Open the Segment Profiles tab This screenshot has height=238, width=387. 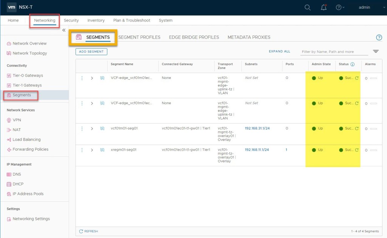pyautogui.click(x=139, y=37)
